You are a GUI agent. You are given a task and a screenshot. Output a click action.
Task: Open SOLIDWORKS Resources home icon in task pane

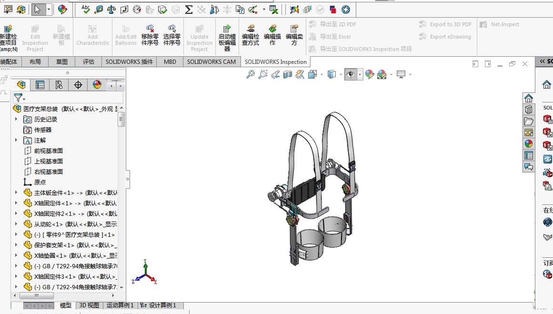click(528, 98)
